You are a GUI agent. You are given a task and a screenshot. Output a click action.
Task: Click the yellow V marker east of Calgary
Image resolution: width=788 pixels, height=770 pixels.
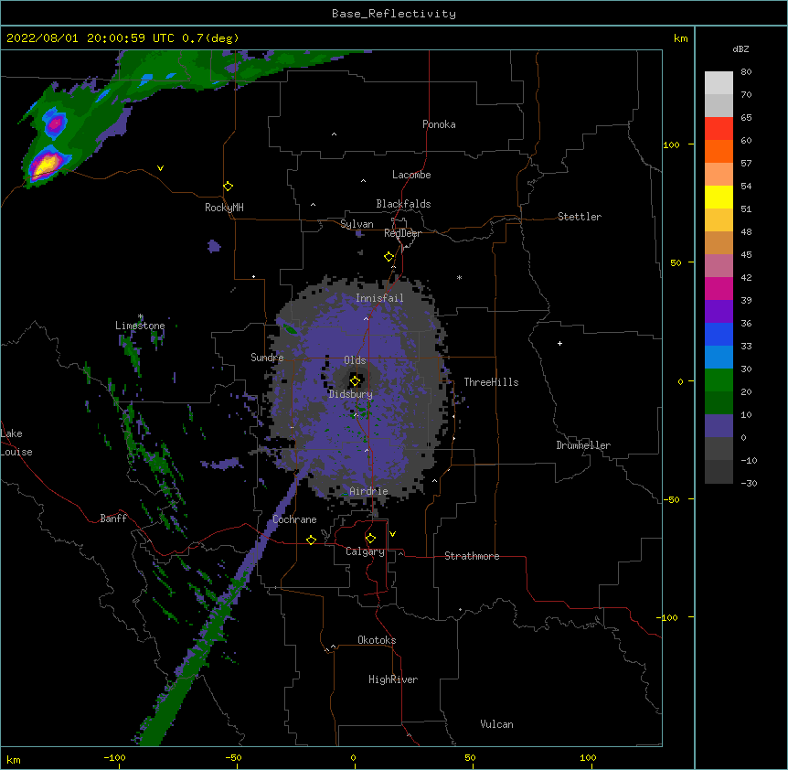pyautogui.click(x=392, y=534)
